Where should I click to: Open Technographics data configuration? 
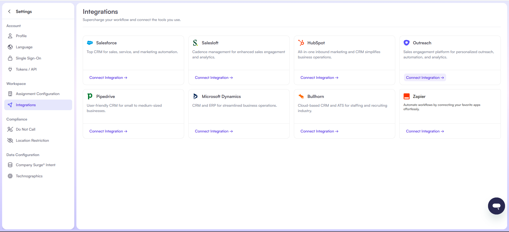tap(29, 176)
